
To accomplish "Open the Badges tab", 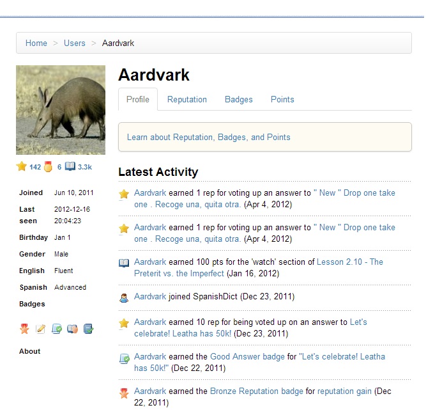I will [238, 100].
